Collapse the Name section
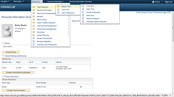Screen dimensions: 174x97 click(x=3, y=43)
